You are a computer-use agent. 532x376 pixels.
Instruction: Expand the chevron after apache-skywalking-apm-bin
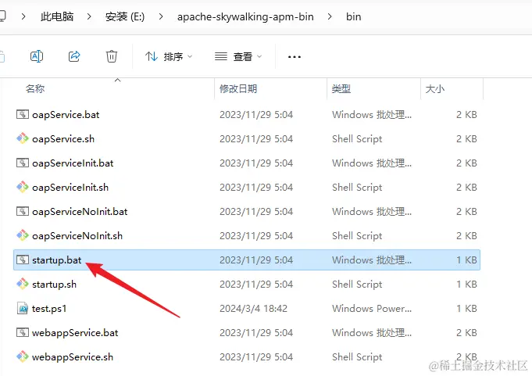[x=330, y=16]
